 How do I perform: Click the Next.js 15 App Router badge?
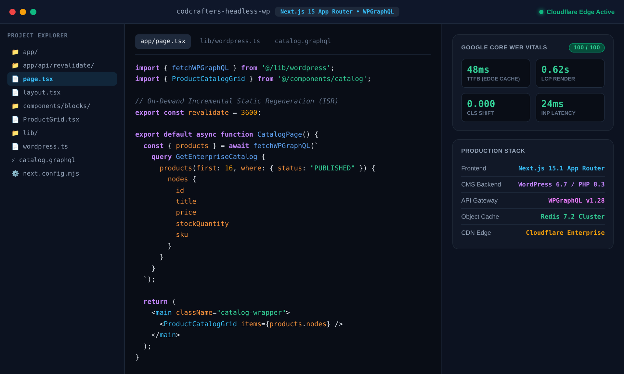pyautogui.click(x=337, y=12)
